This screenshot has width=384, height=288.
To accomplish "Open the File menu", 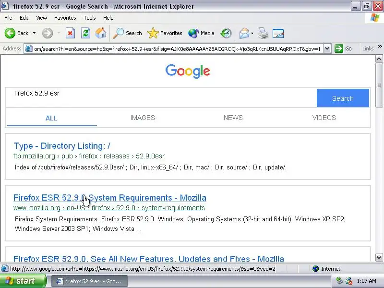I will click(8, 18).
